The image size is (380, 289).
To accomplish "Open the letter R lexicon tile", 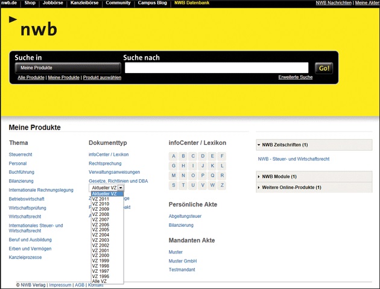I will tap(222, 176).
